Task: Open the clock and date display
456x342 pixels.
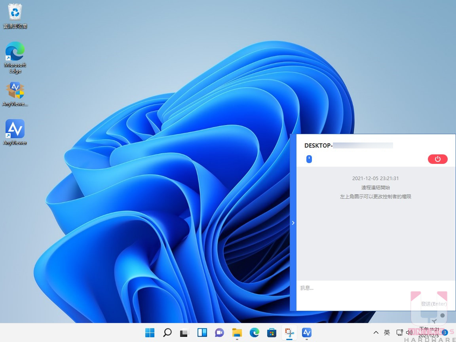Action: [x=429, y=332]
